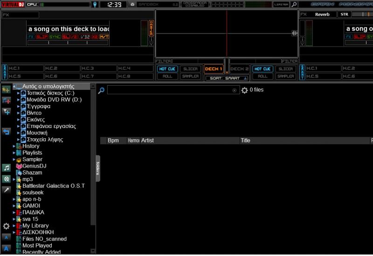Click left deck 'i' info button

coord(151,39)
